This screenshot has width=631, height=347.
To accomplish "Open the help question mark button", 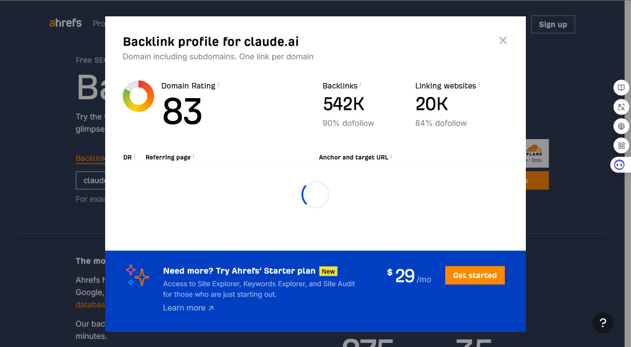I will pos(603,322).
